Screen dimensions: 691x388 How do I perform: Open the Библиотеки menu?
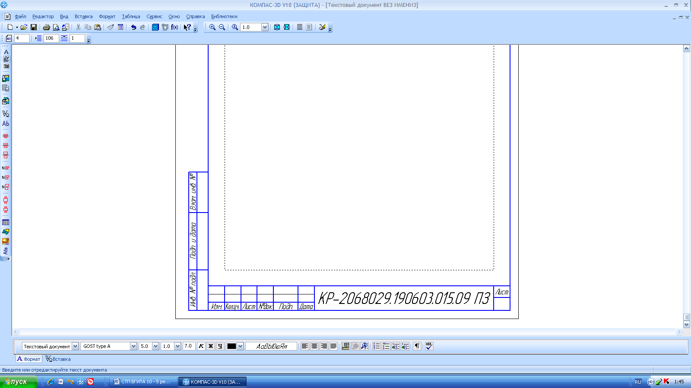pos(224,16)
